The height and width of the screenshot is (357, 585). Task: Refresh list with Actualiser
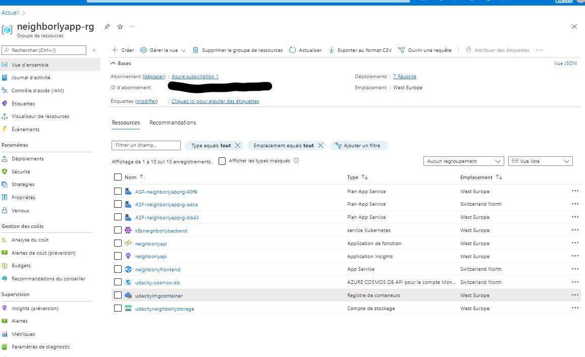[305, 50]
